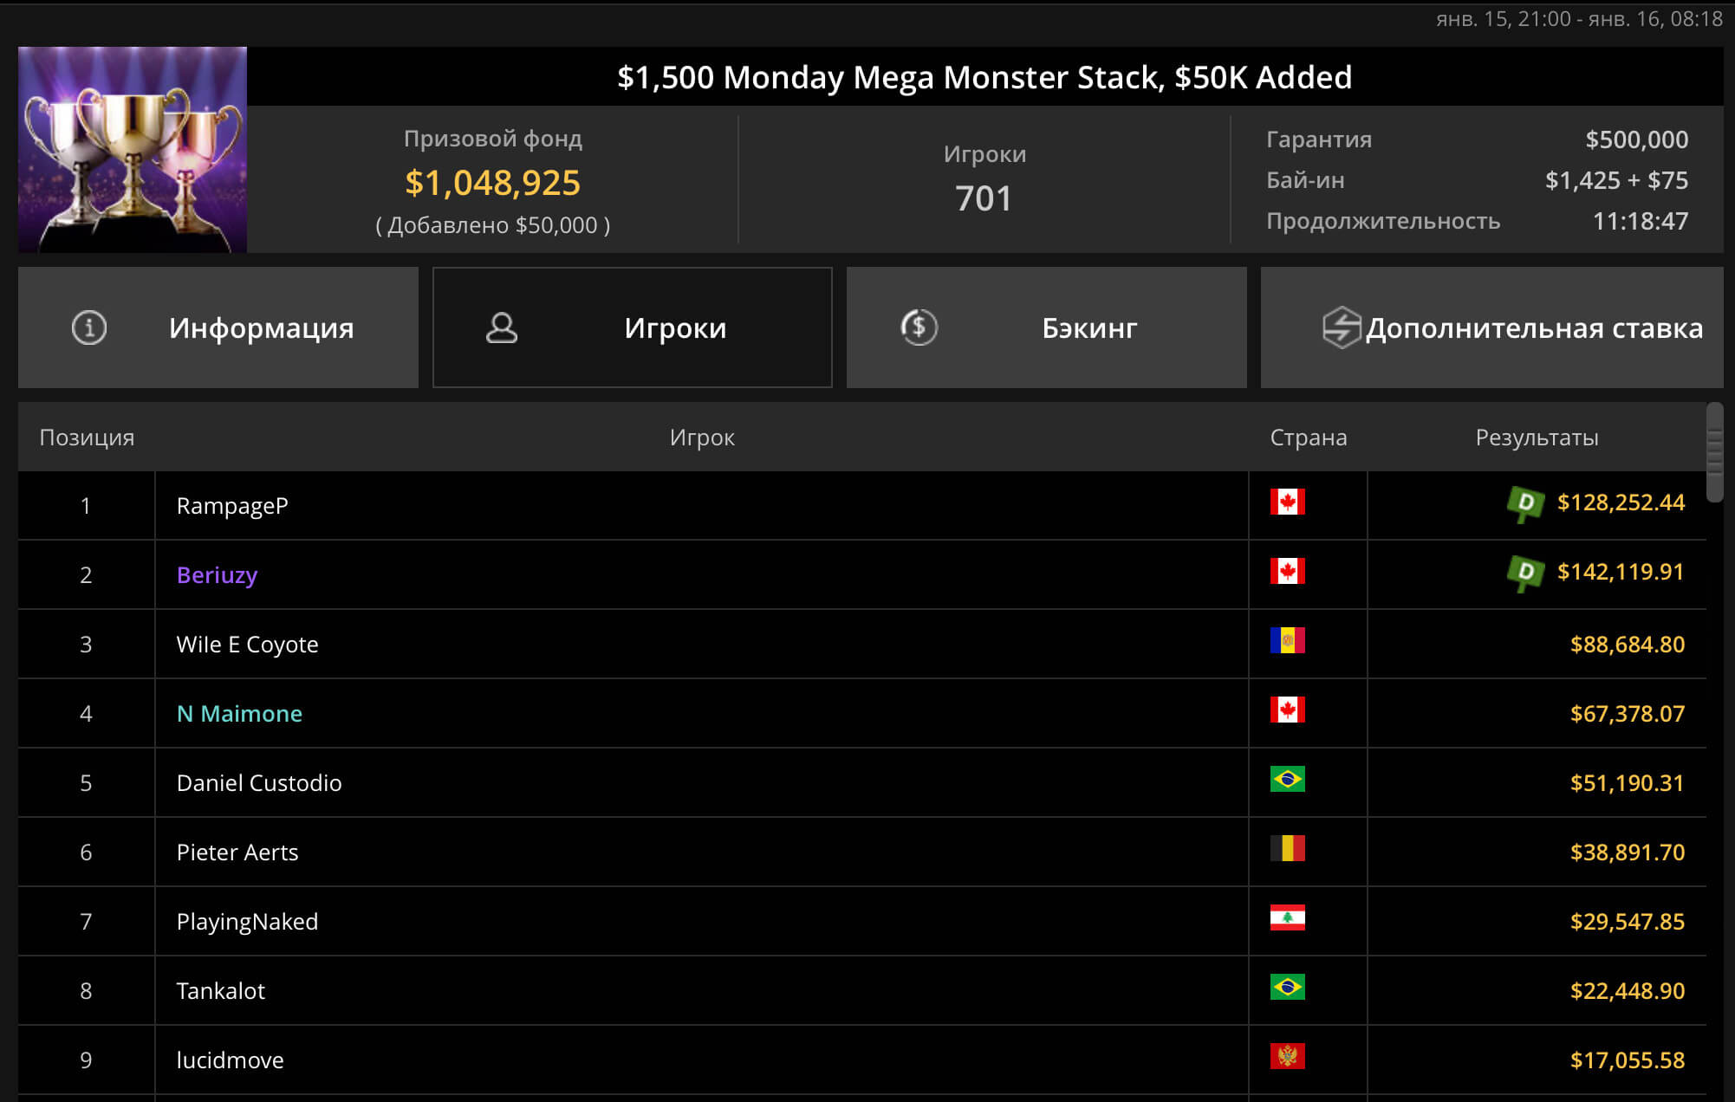Click the Belgium flag for Pieter Aerts
The width and height of the screenshot is (1735, 1102).
[x=1287, y=849]
